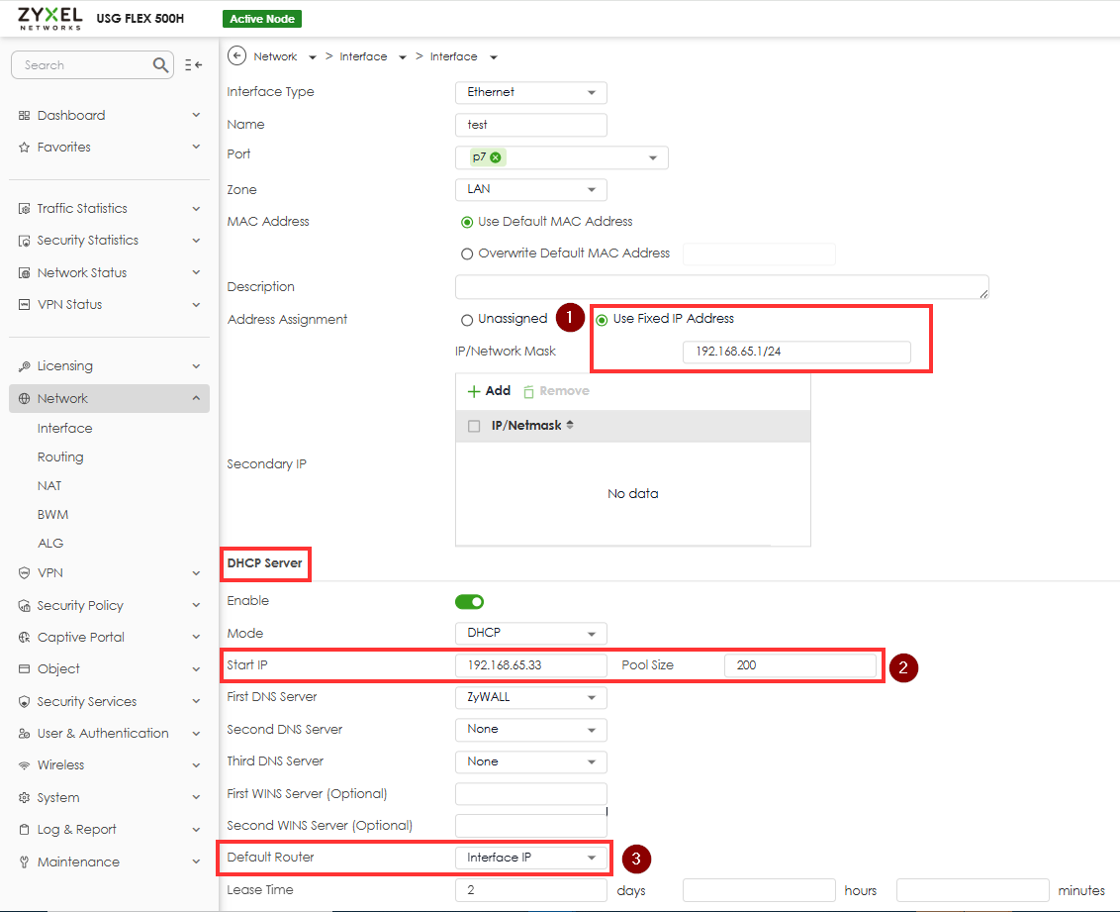Disable the DHCP Server Enable toggle

pos(469,601)
